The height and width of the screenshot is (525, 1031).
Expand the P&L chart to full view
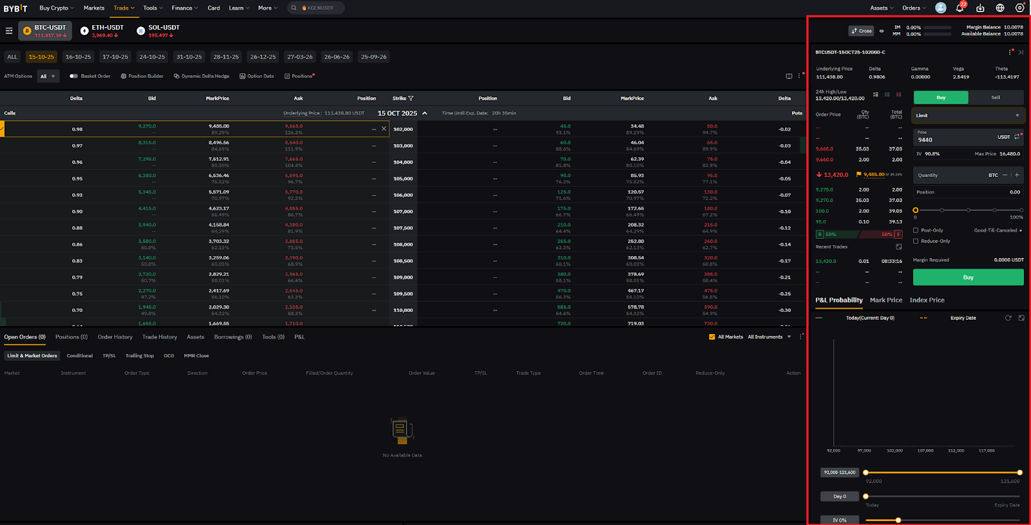(1021, 318)
